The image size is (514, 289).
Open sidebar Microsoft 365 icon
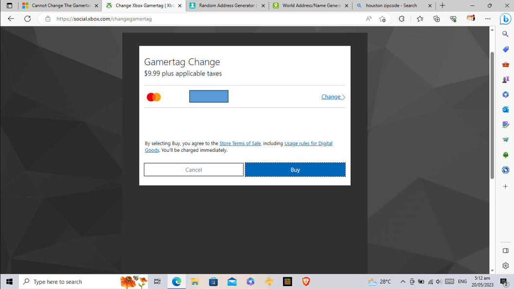(x=505, y=94)
